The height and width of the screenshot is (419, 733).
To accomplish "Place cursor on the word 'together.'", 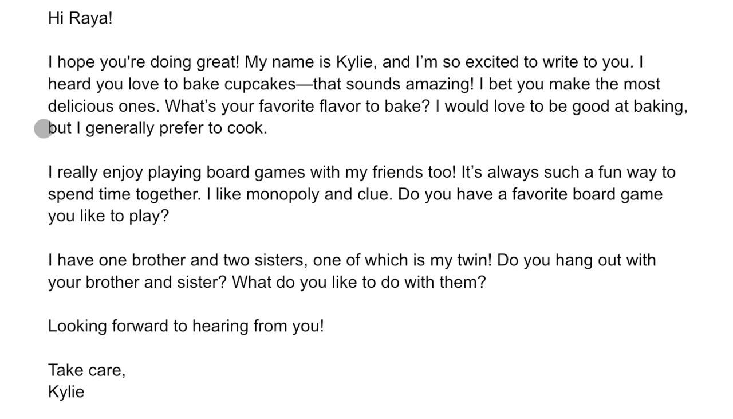I will pos(168,194).
